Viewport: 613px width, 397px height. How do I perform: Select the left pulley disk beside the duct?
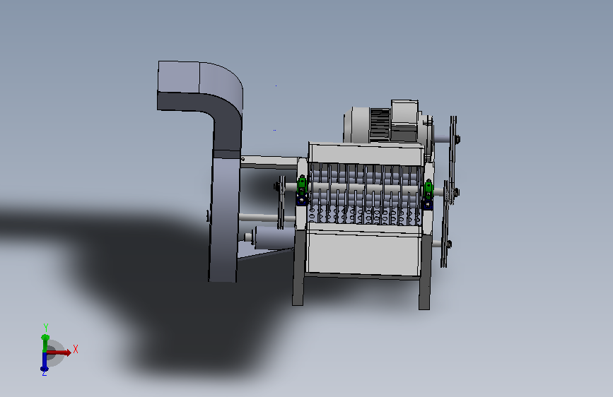(281, 202)
